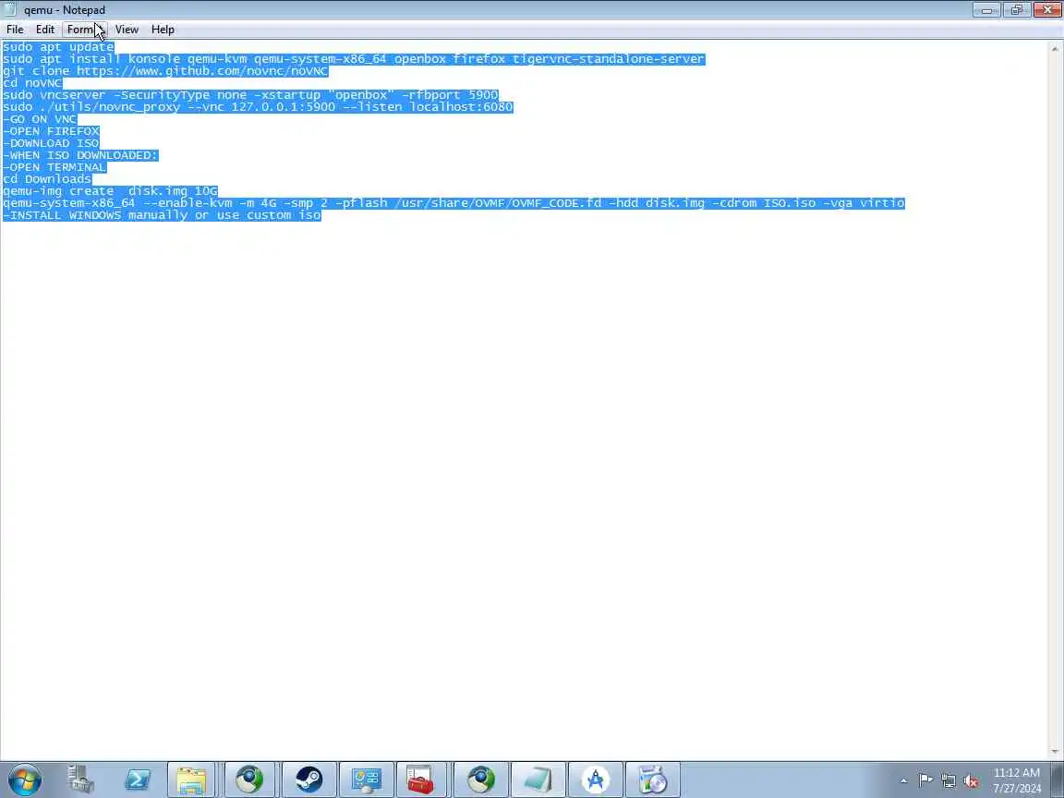
Task: Open the blue compass-A application taskbar icon
Action: (595, 780)
